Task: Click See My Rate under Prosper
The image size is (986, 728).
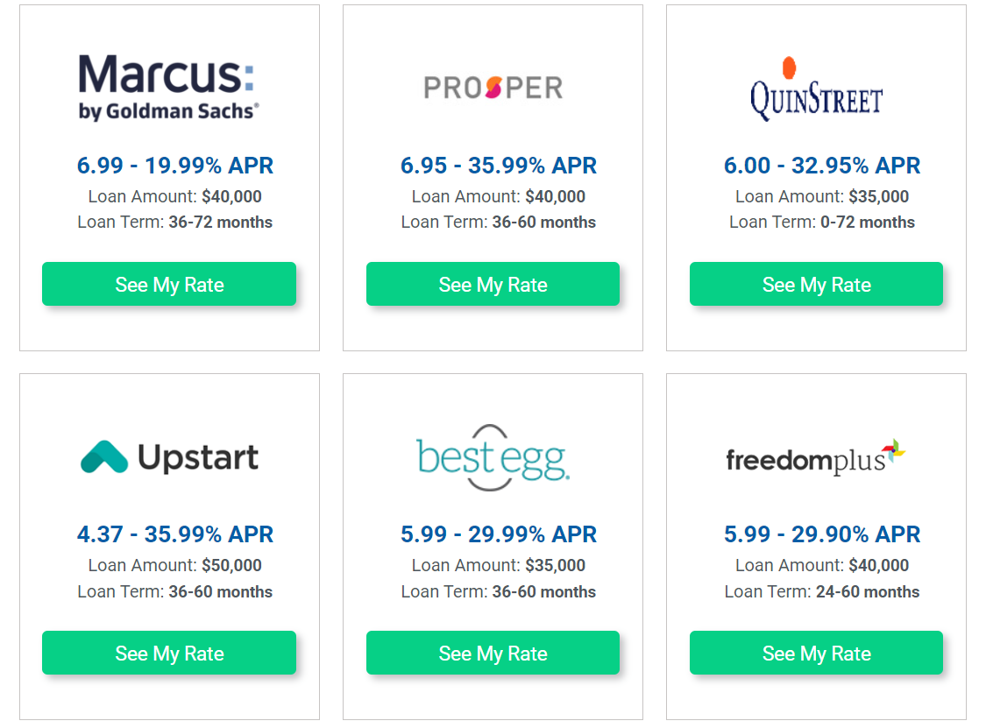Action: coord(493,284)
